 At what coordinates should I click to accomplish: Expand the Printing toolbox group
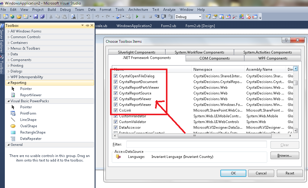(x=8, y=66)
